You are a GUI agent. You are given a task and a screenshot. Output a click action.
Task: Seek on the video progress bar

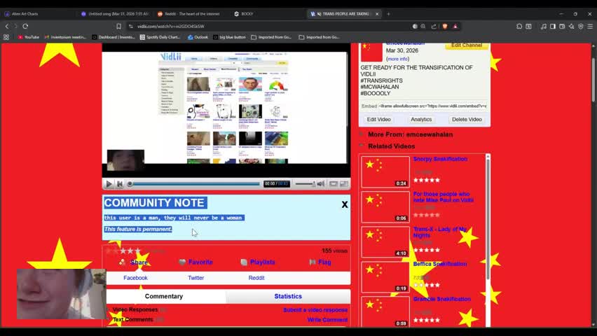point(194,184)
